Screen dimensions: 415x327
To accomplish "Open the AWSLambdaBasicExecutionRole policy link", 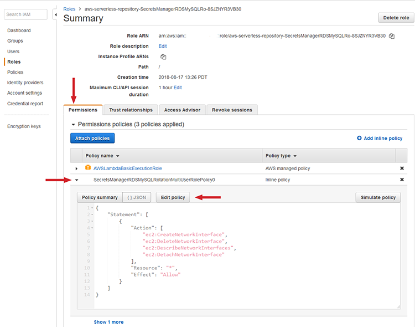I will (x=128, y=168).
